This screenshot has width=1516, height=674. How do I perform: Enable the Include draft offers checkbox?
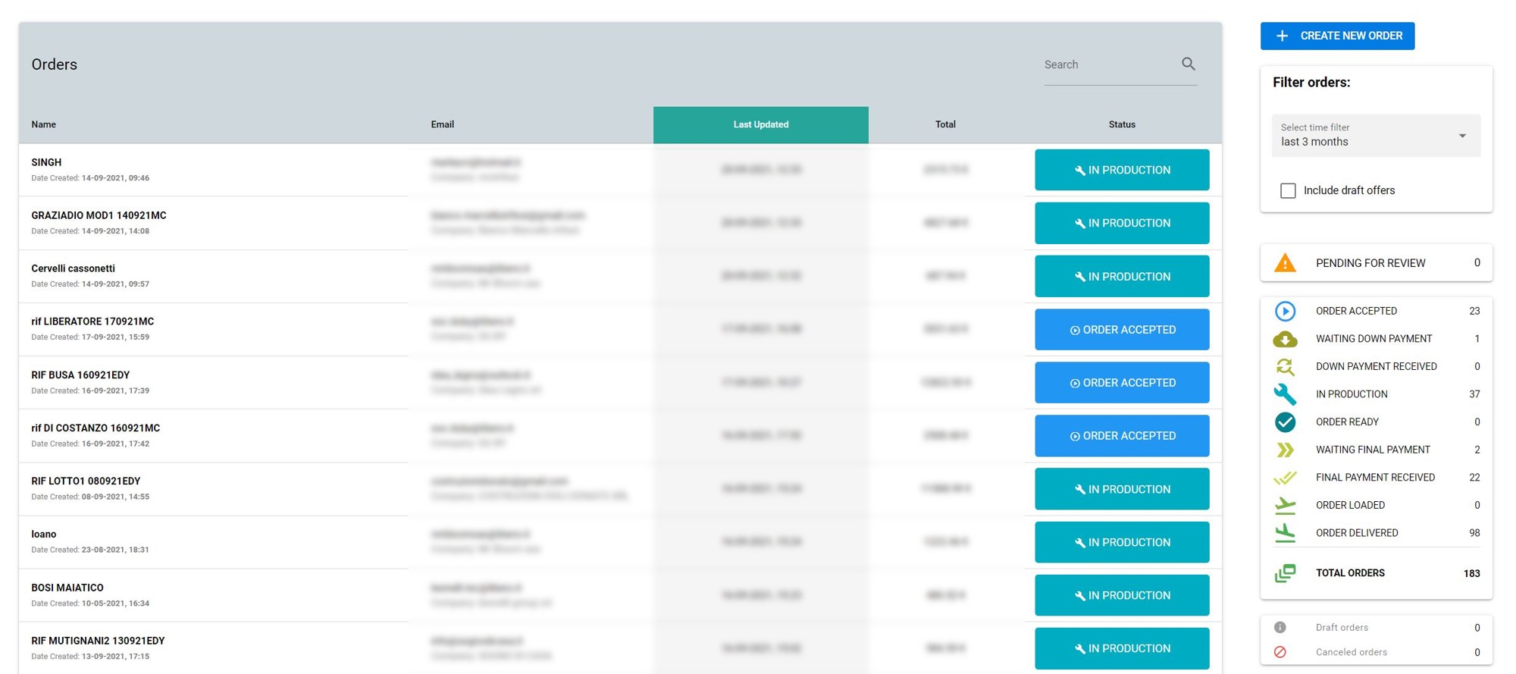pos(1288,190)
